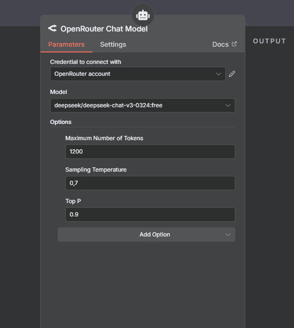The width and height of the screenshot is (294, 328).
Task: Click the Sampling Temperature input field
Action: point(150,183)
